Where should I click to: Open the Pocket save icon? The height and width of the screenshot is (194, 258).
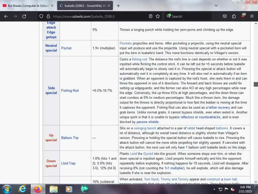coord(224,16)
